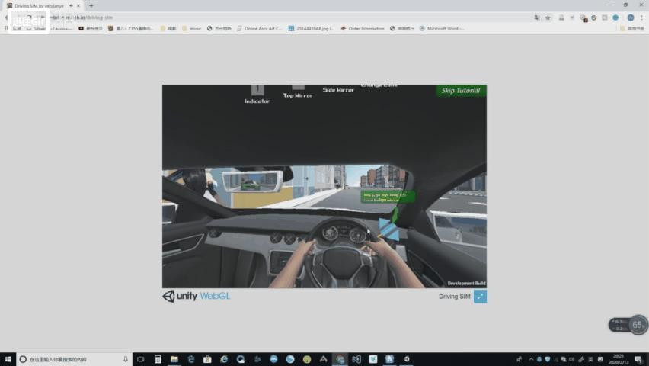Click the taskbar clock and date
Image resolution: width=649 pixels, height=366 pixels.
(x=619, y=359)
